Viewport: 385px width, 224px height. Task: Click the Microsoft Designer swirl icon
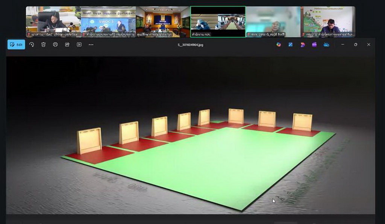303,44
